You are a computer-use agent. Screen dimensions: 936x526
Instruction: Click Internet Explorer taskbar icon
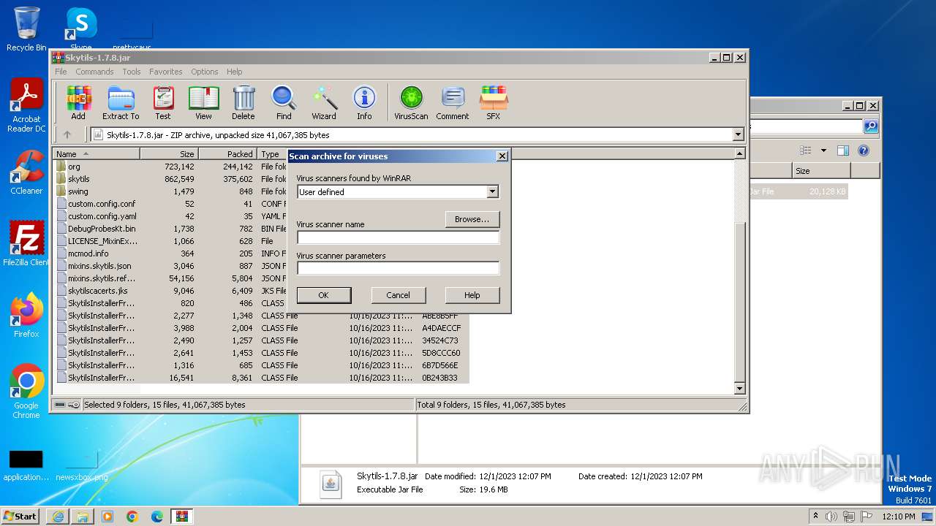58,517
